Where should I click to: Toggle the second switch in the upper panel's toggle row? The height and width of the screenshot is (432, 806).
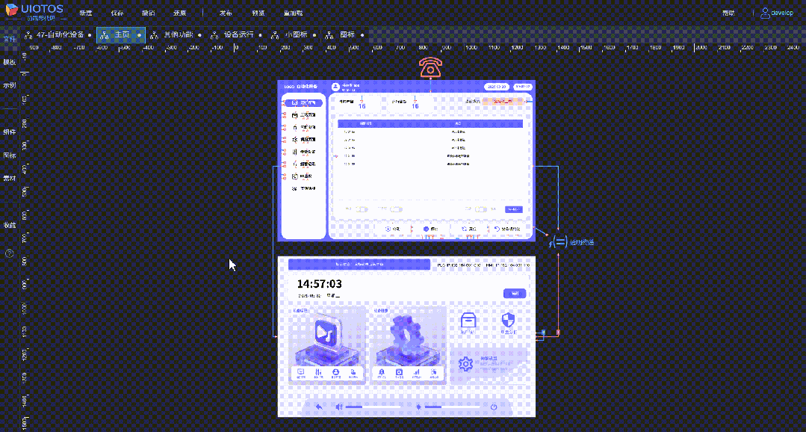point(397,209)
